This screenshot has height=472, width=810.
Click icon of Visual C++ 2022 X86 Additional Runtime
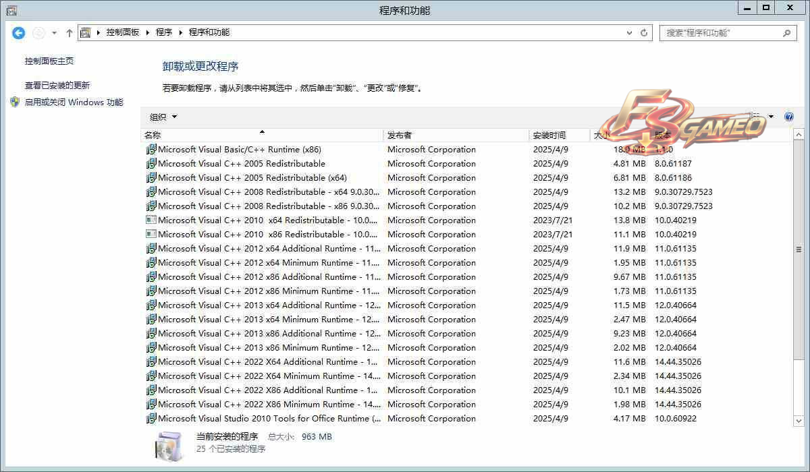click(151, 390)
